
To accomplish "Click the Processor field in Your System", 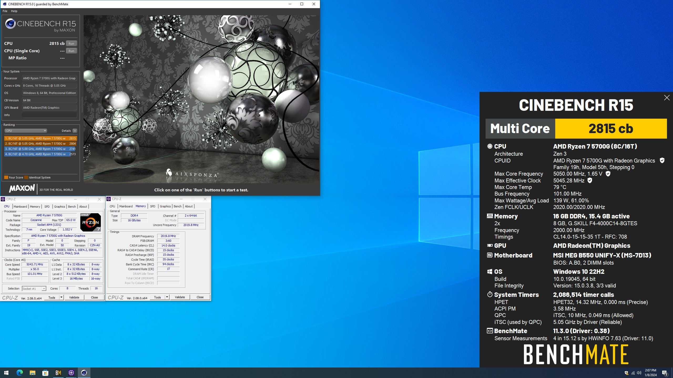I will (49, 78).
